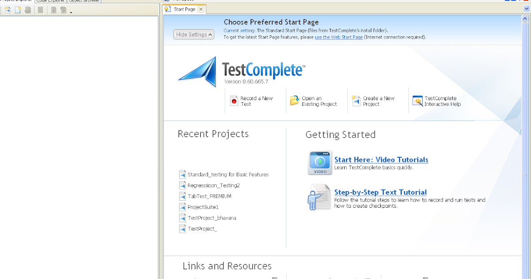This screenshot has height=279, width=531.
Task: Open the tab list chevron at far right
Action: point(526,9)
